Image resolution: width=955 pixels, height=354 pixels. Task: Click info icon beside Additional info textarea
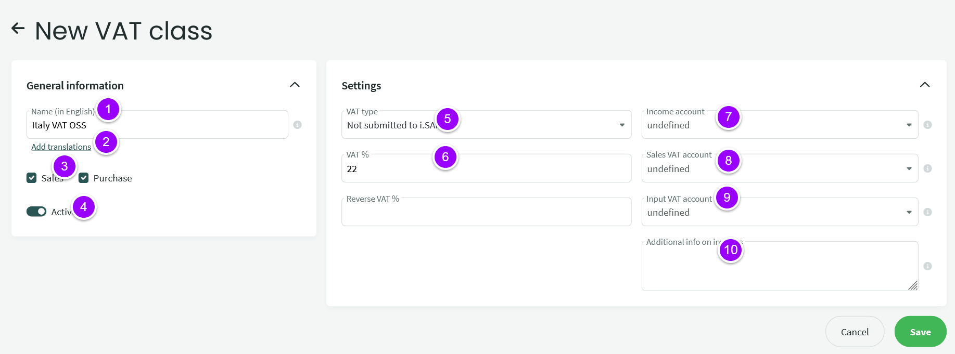[927, 266]
